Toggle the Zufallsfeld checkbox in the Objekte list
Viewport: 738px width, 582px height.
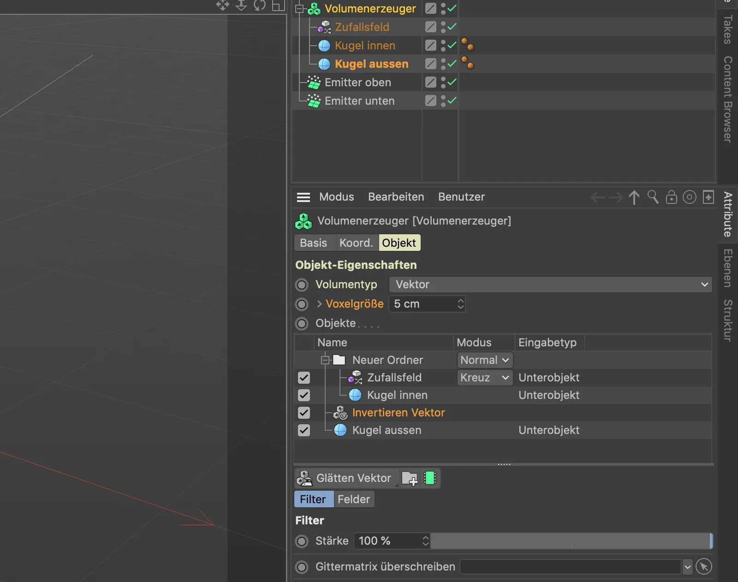[x=304, y=378]
